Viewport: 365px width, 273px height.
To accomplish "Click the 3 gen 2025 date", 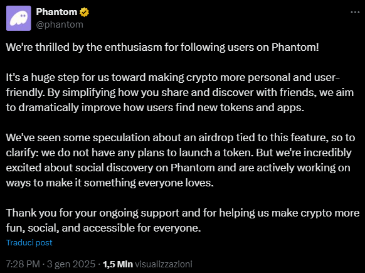I will 71,264.
